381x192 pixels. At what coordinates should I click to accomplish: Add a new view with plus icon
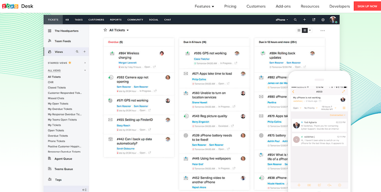click(x=85, y=51)
